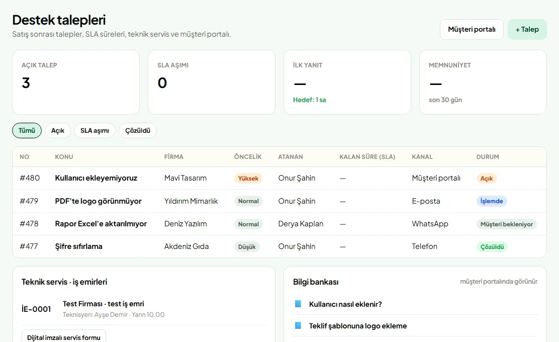
Task: Click the KALAN SÜRE (SLA) column header
Action: tap(367, 157)
